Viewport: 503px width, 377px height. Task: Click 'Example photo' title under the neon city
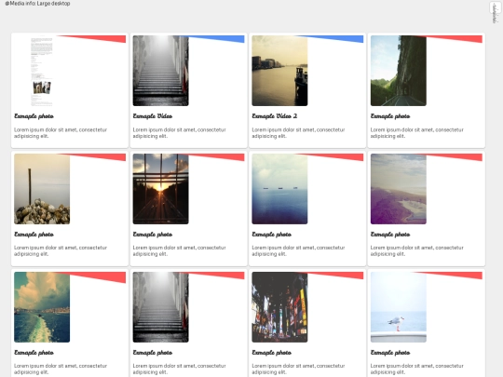[x=271, y=353]
